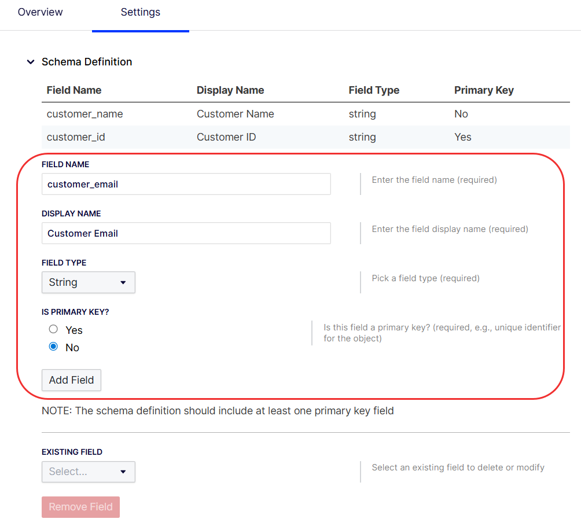The width and height of the screenshot is (581, 530).
Task: Click the Field Name column header
Action: pyautogui.click(x=73, y=90)
